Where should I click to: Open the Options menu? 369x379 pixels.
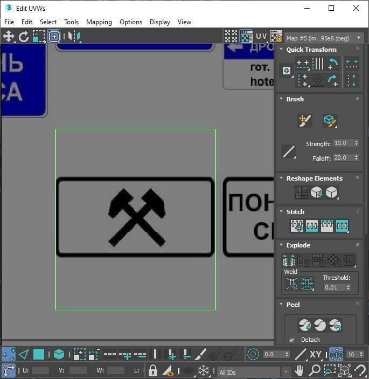coord(131,22)
